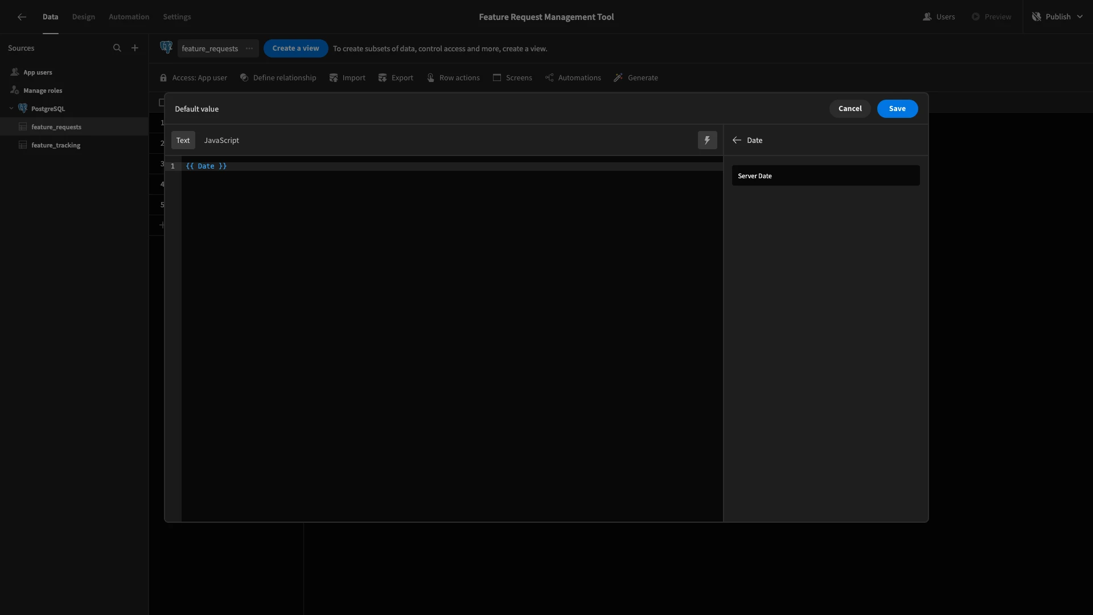Open the Automation tab
This screenshot has width=1093, height=615.
pyautogui.click(x=129, y=17)
